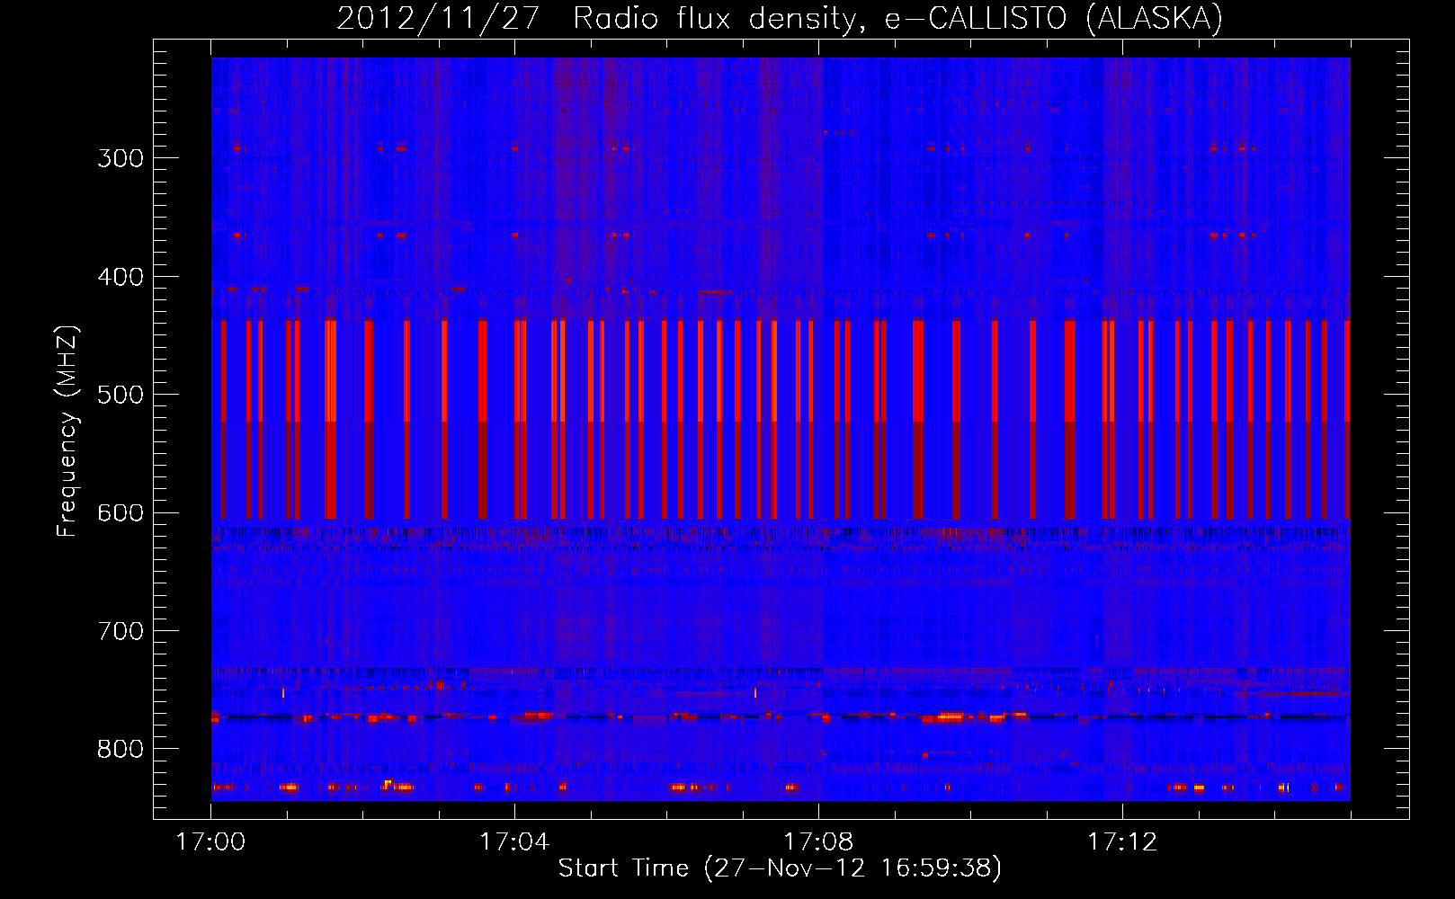
Task: Click the 300 frequency tick label
Action: tap(121, 158)
